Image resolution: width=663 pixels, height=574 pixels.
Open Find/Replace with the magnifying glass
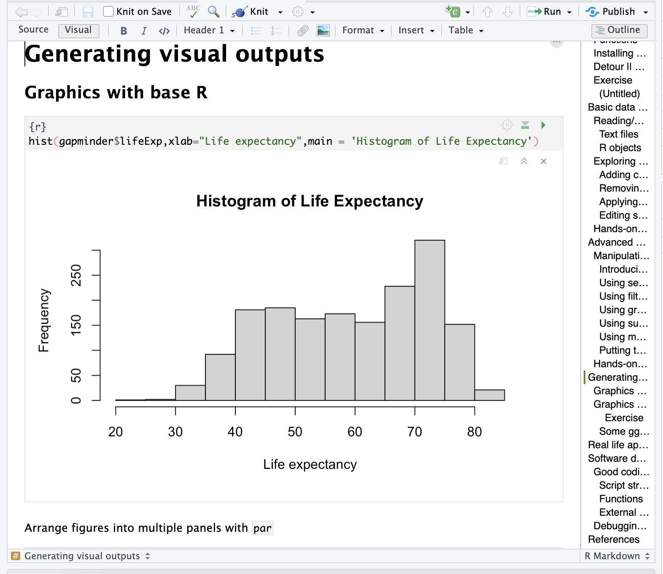click(214, 12)
